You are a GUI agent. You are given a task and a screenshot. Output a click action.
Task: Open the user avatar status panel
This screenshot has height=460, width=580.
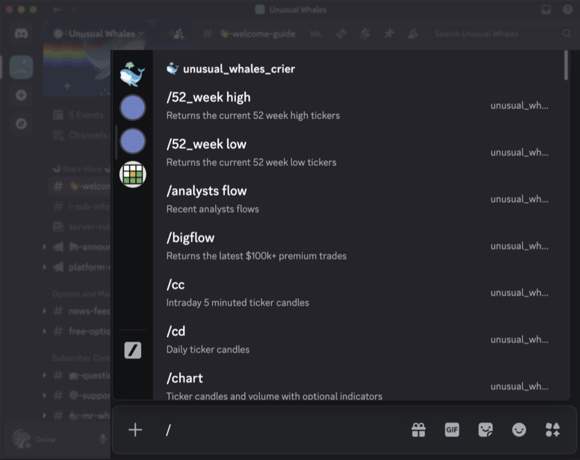(x=34, y=439)
